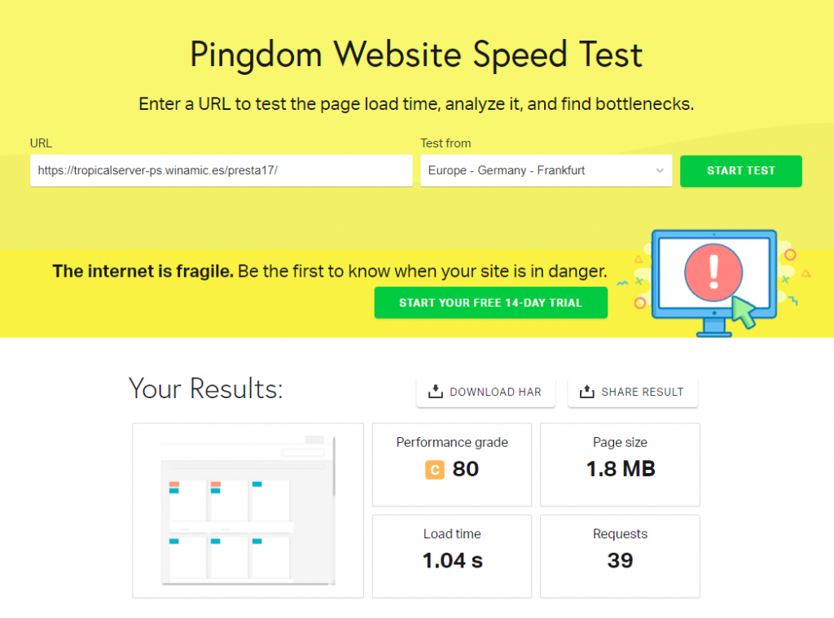834x618 pixels.
Task: Click the "Test from" field label
Action: click(446, 143)
